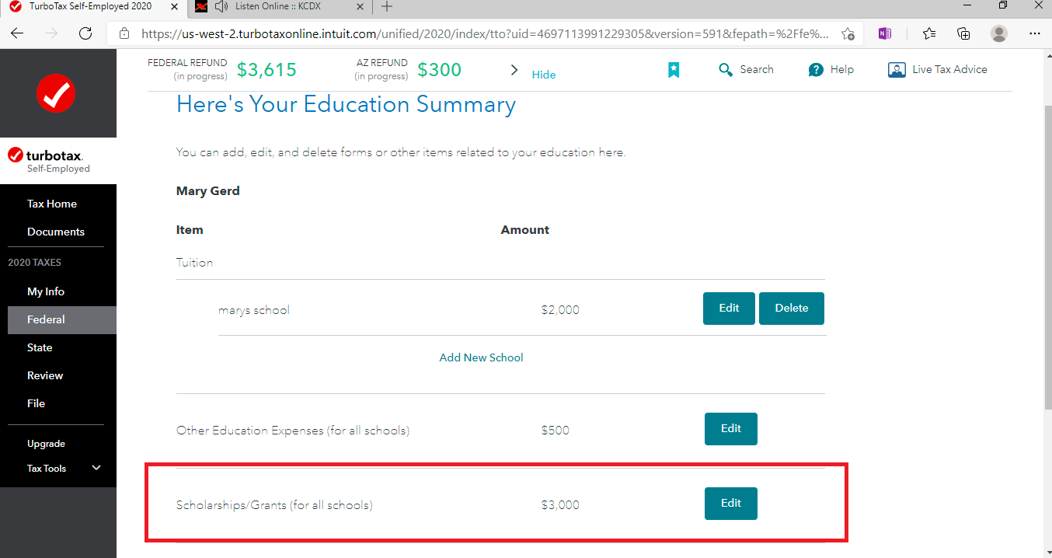Open the bookmark icon in header
The height and width of the screenshot is (558, 1052).
click(674, 70)
